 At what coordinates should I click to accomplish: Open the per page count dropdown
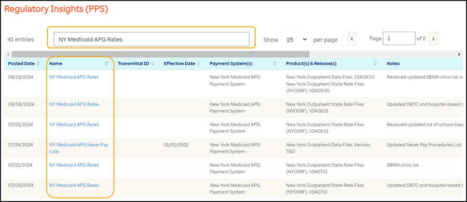tap(296, 39)
